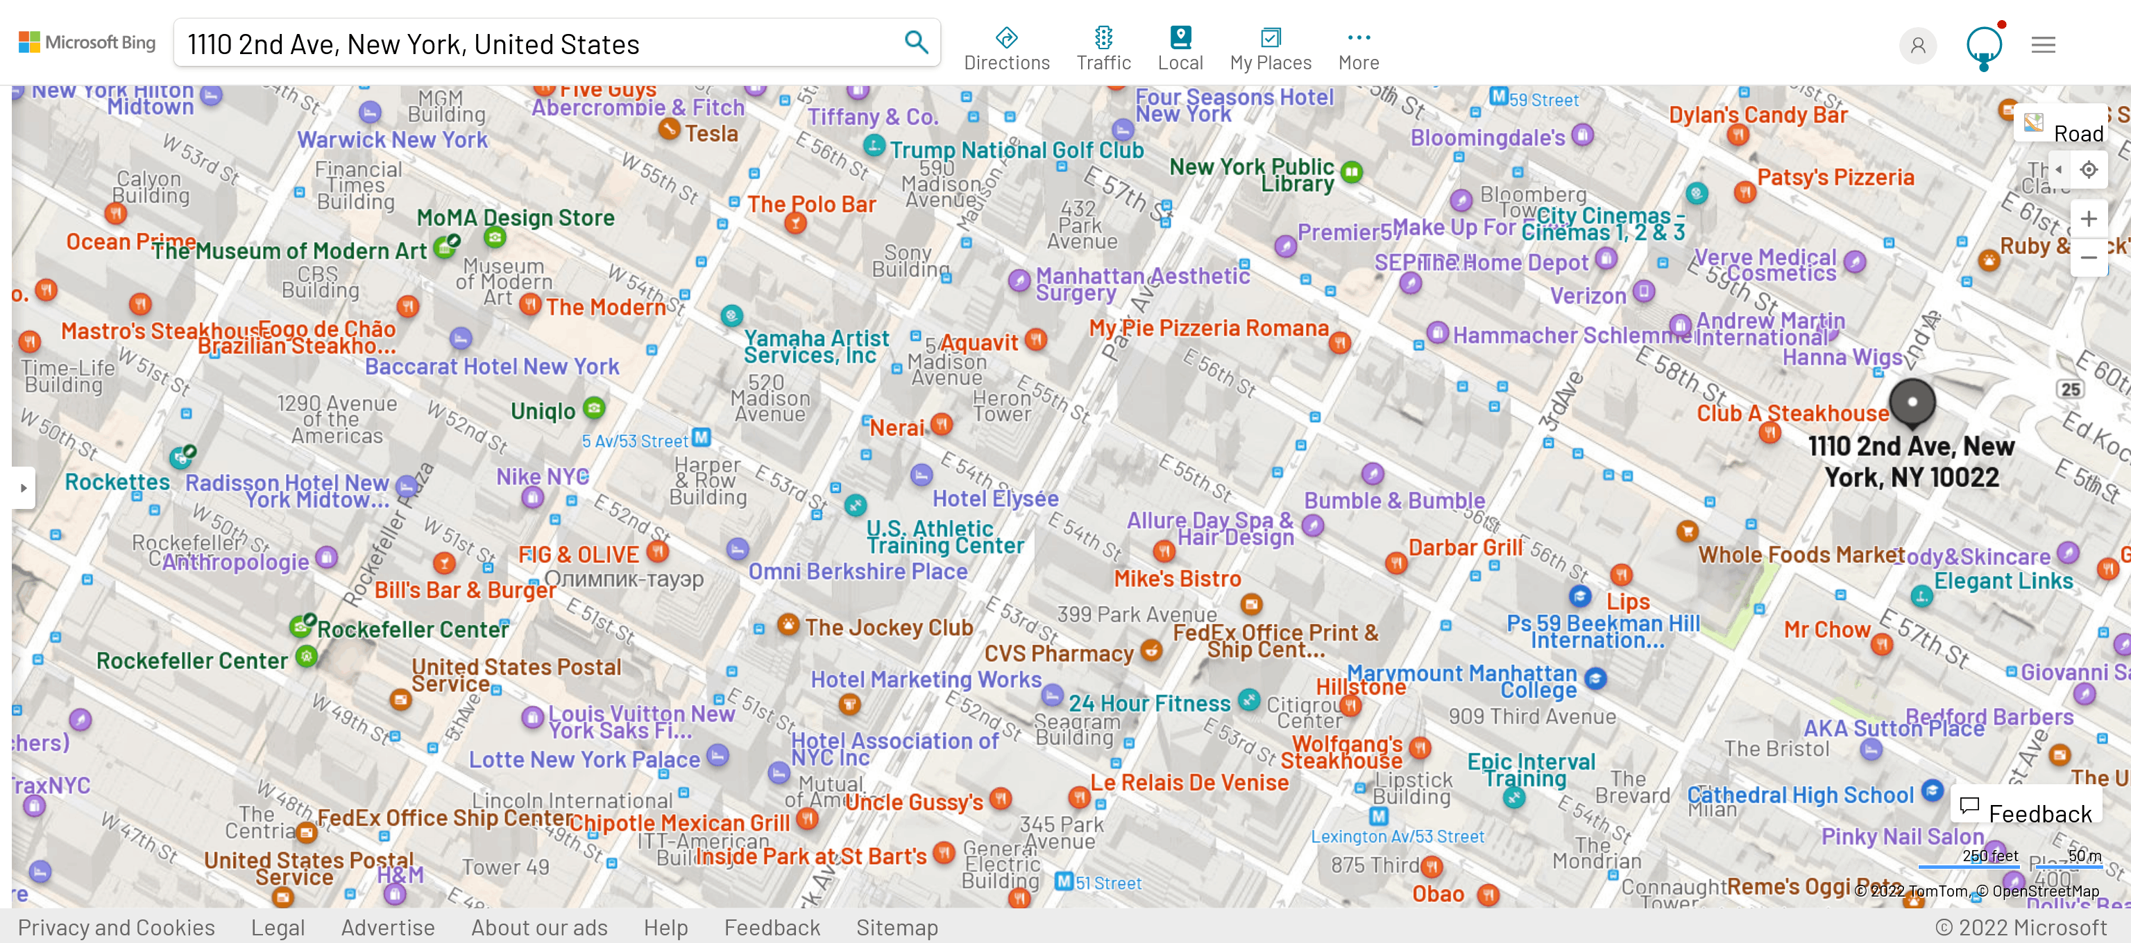Open My Places
Viewport: 2131px width, 943px height.
pyautogui.click(x=1270, y=49)
